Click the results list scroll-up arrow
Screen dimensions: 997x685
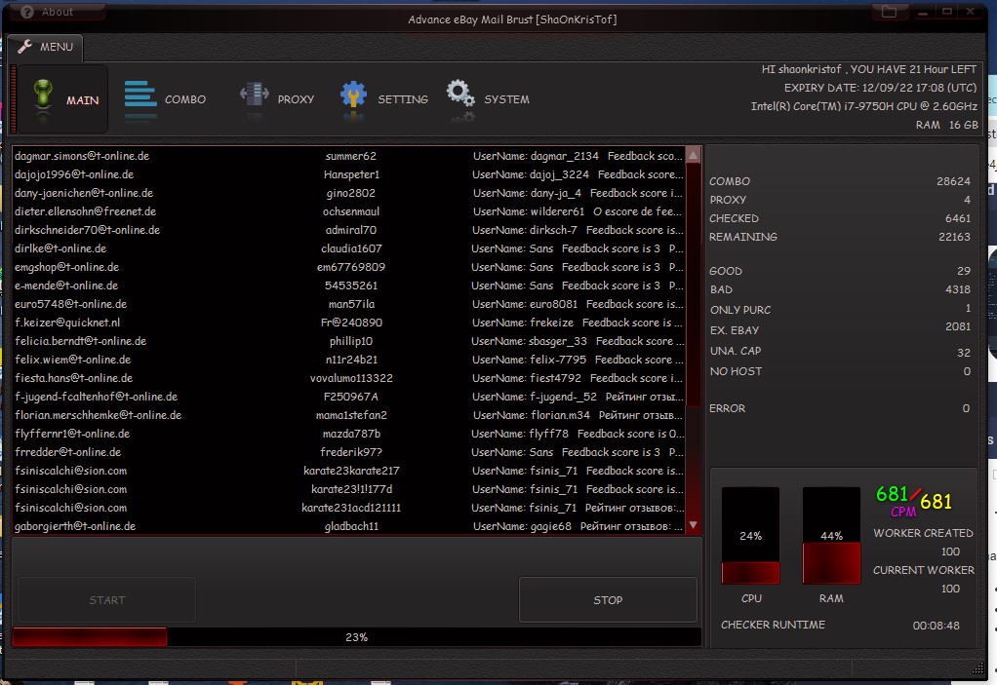693,155
